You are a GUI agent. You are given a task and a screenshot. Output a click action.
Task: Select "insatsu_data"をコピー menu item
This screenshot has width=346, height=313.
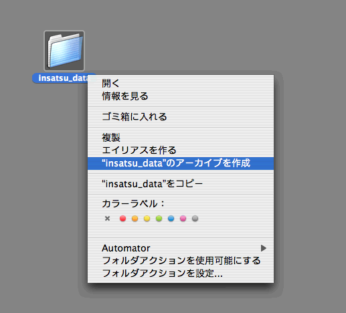181,184
